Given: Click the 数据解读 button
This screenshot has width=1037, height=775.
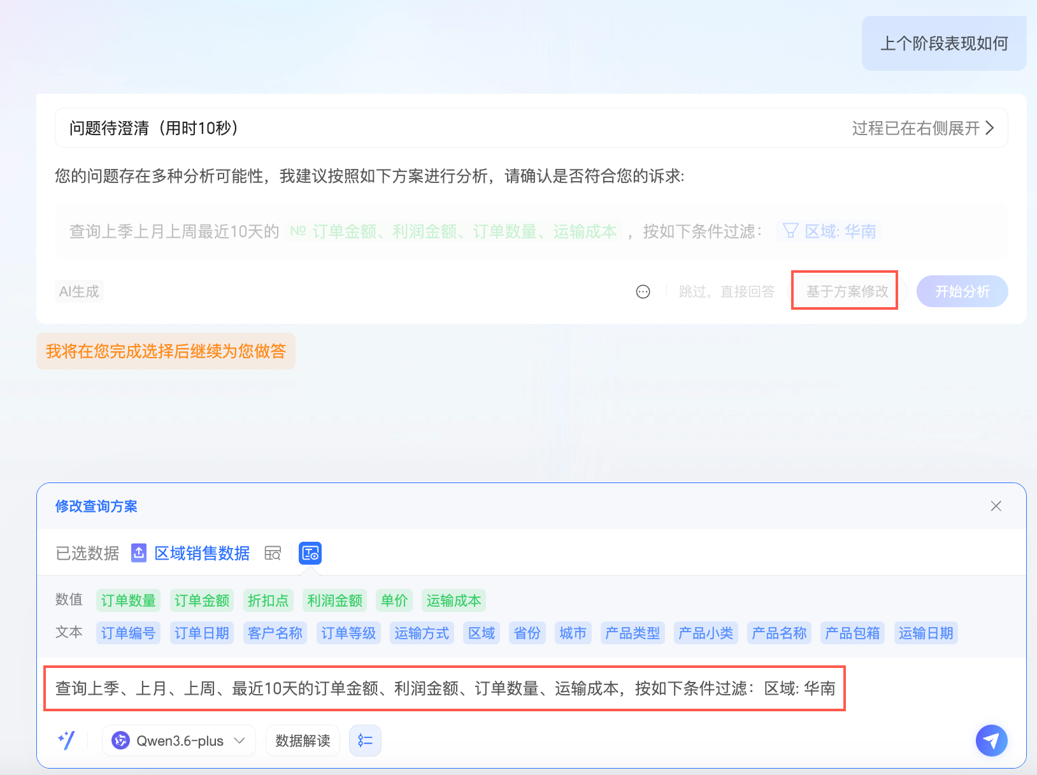Looking at the screenshot, I should 303,741.
